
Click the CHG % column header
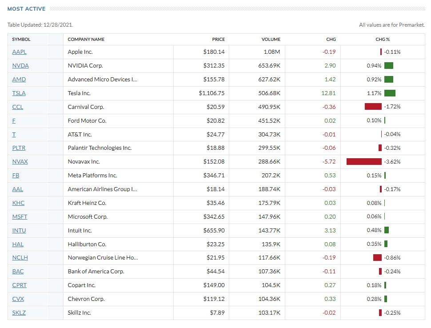[383, 39]
